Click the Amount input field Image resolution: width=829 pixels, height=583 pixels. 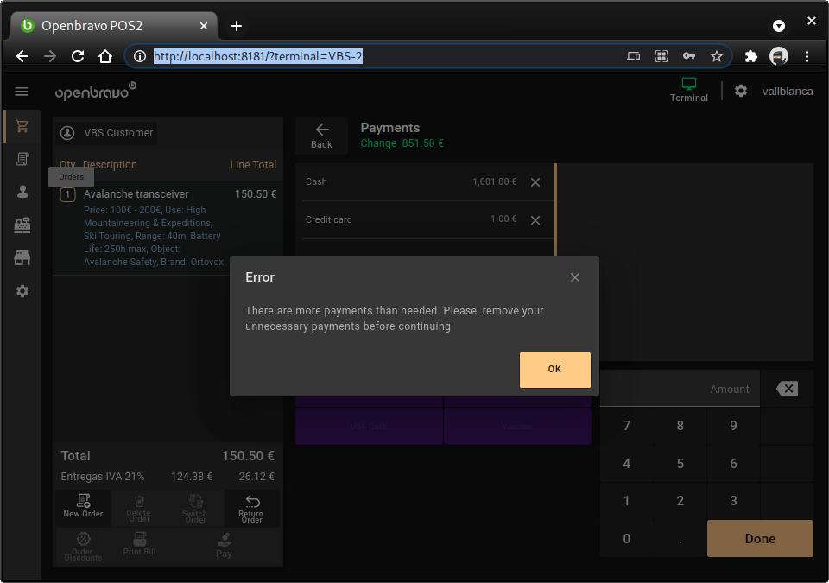click(680, 389)
